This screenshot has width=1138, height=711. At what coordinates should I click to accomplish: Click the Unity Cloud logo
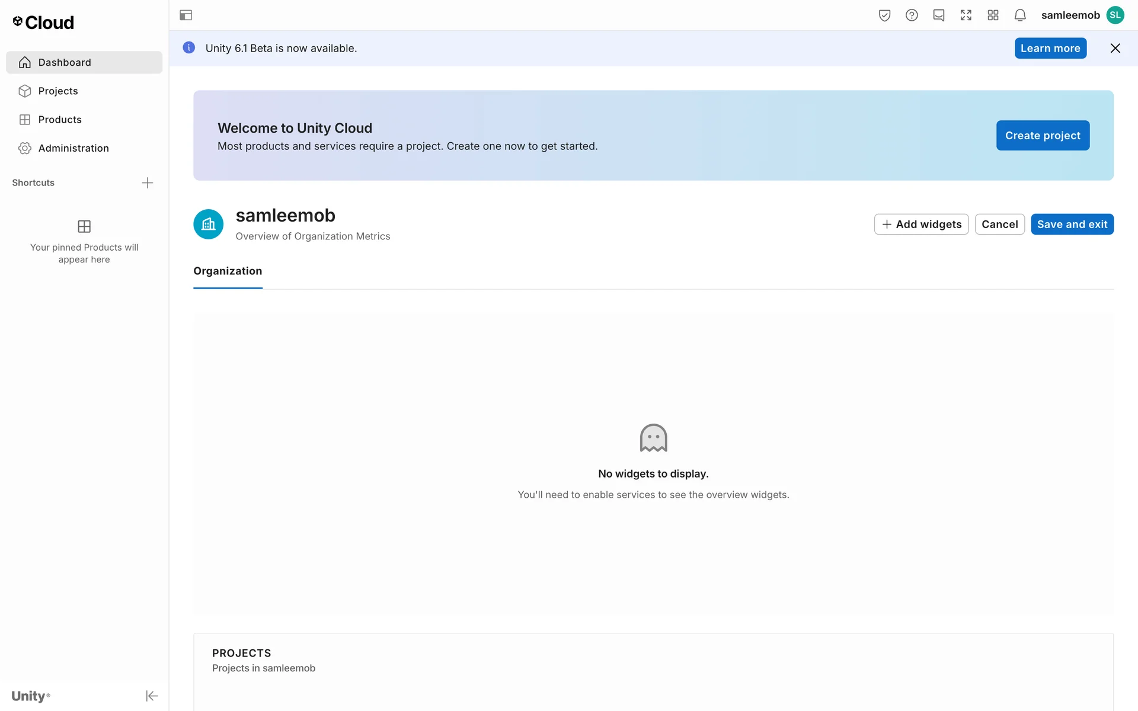[x=43, y=23]
